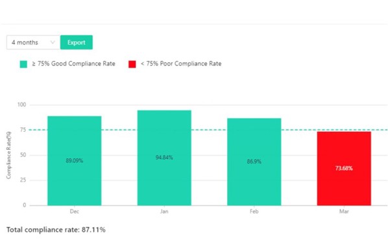Screen dimensions: 388x242
Task: Click the 86.9% value label
Action: tap(254, 162)
